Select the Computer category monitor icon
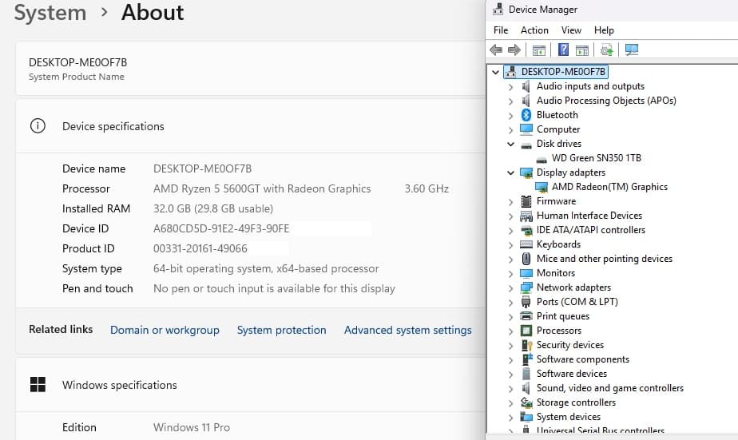Viewport: 738px width, 440px height. 526,129
